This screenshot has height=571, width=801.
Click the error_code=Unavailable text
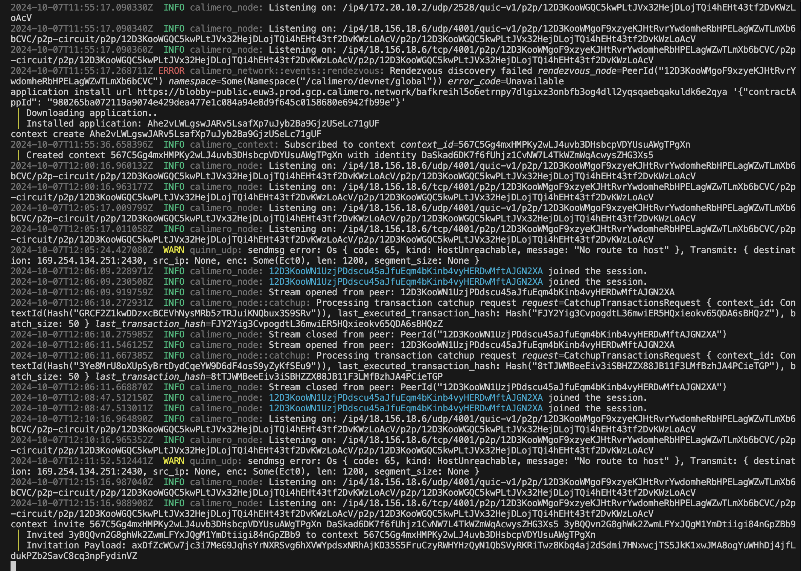point(506,81)
